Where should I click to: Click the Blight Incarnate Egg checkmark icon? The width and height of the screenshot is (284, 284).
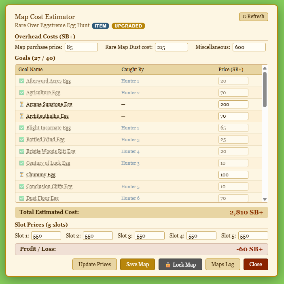22,128
